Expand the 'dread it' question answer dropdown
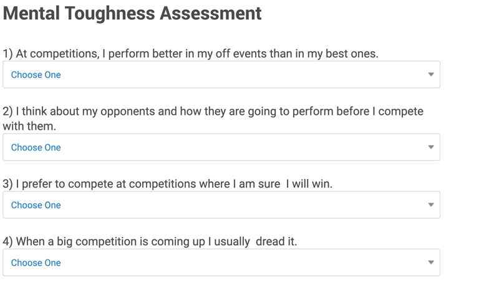The height and width of the screenshot is (285, 479). pyautogui.click(x=221, y=263)
